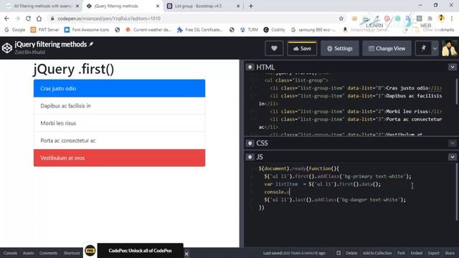Open Chrome menu three dots
459x258 pixels.
pyautogui.click(x=452, y=19)
